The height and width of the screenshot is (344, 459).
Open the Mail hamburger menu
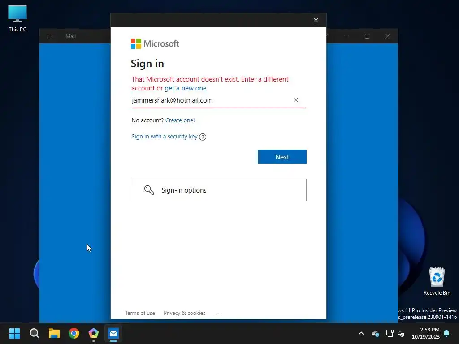(50, 36)
